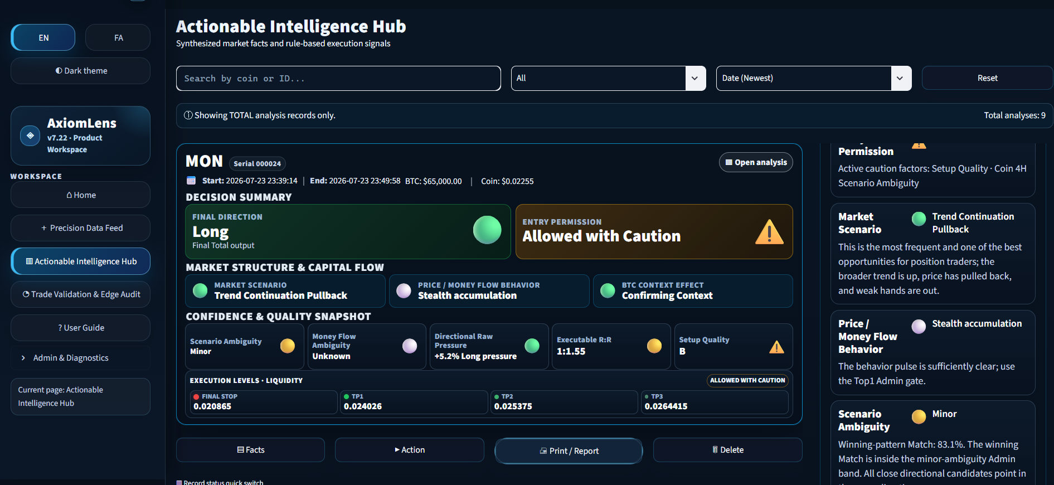
Task: Click green dot beside Market Scenario card
Action: 200,290
